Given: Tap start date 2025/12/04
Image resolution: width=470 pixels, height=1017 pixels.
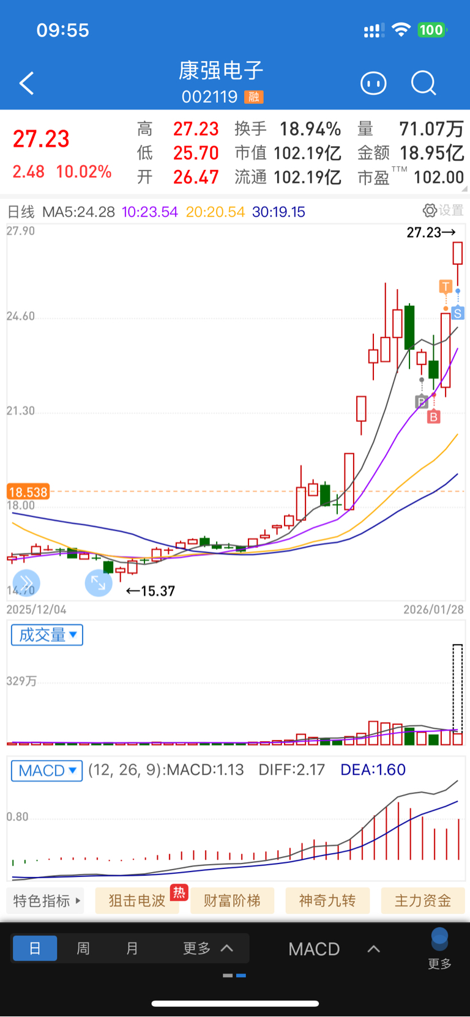Looking at the screenshot, I should pyautogui.click(x=36, y=610).
